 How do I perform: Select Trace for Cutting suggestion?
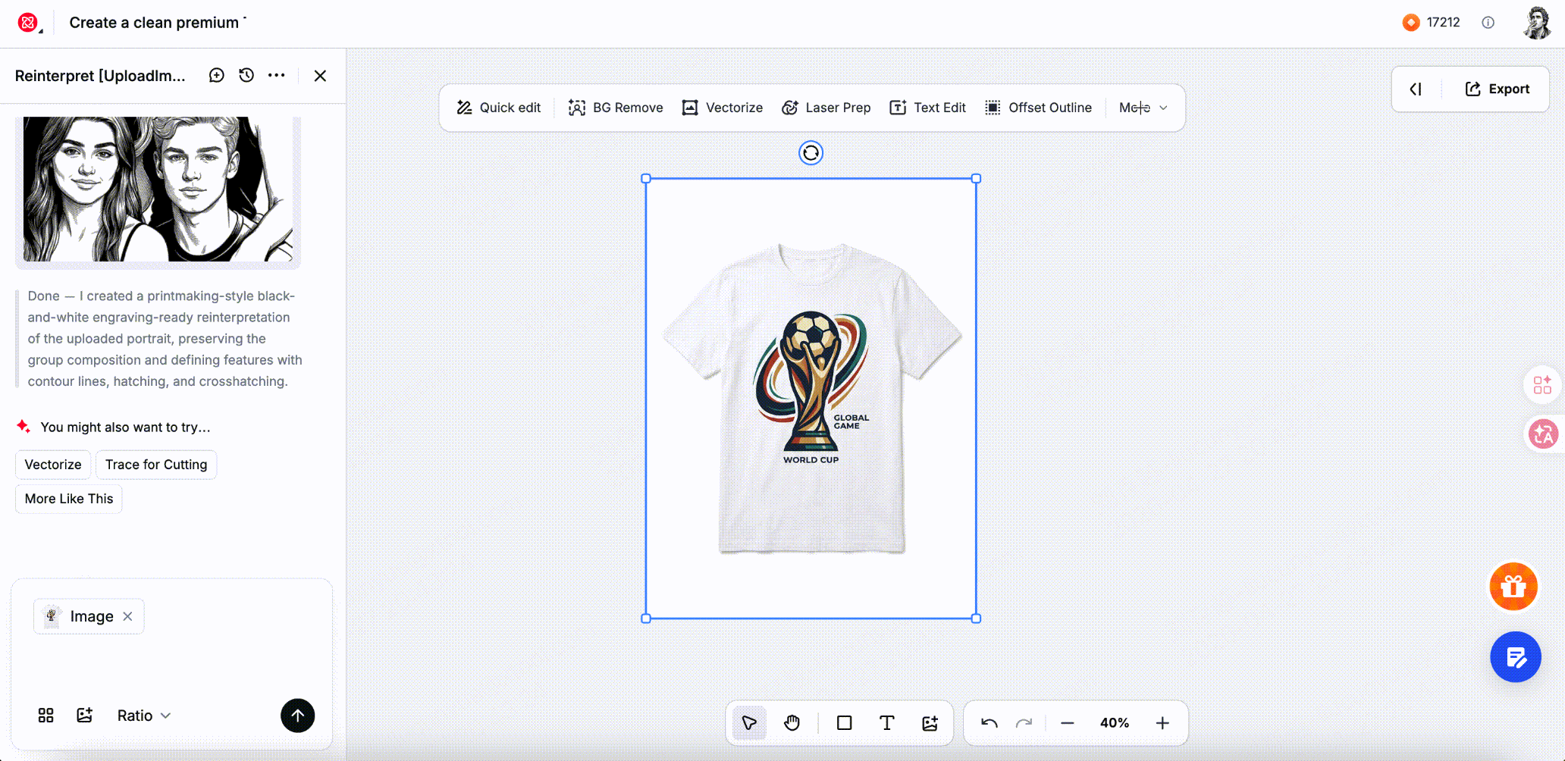tap(156, 465)
